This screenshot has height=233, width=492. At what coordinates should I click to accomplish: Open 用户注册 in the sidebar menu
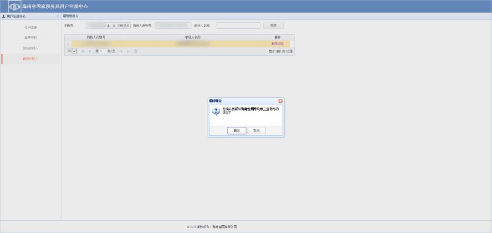coord(31,27)
